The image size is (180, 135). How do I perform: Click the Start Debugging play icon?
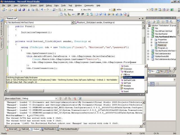(65, 10)
